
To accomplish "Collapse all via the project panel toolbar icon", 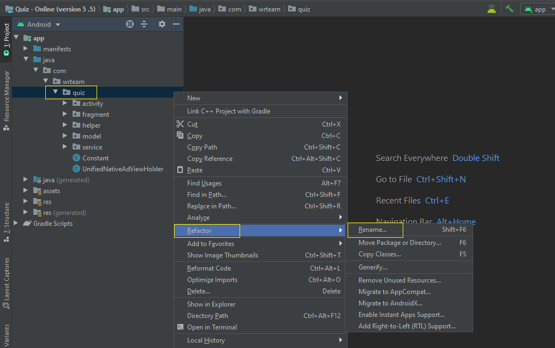I will (144, 24).
